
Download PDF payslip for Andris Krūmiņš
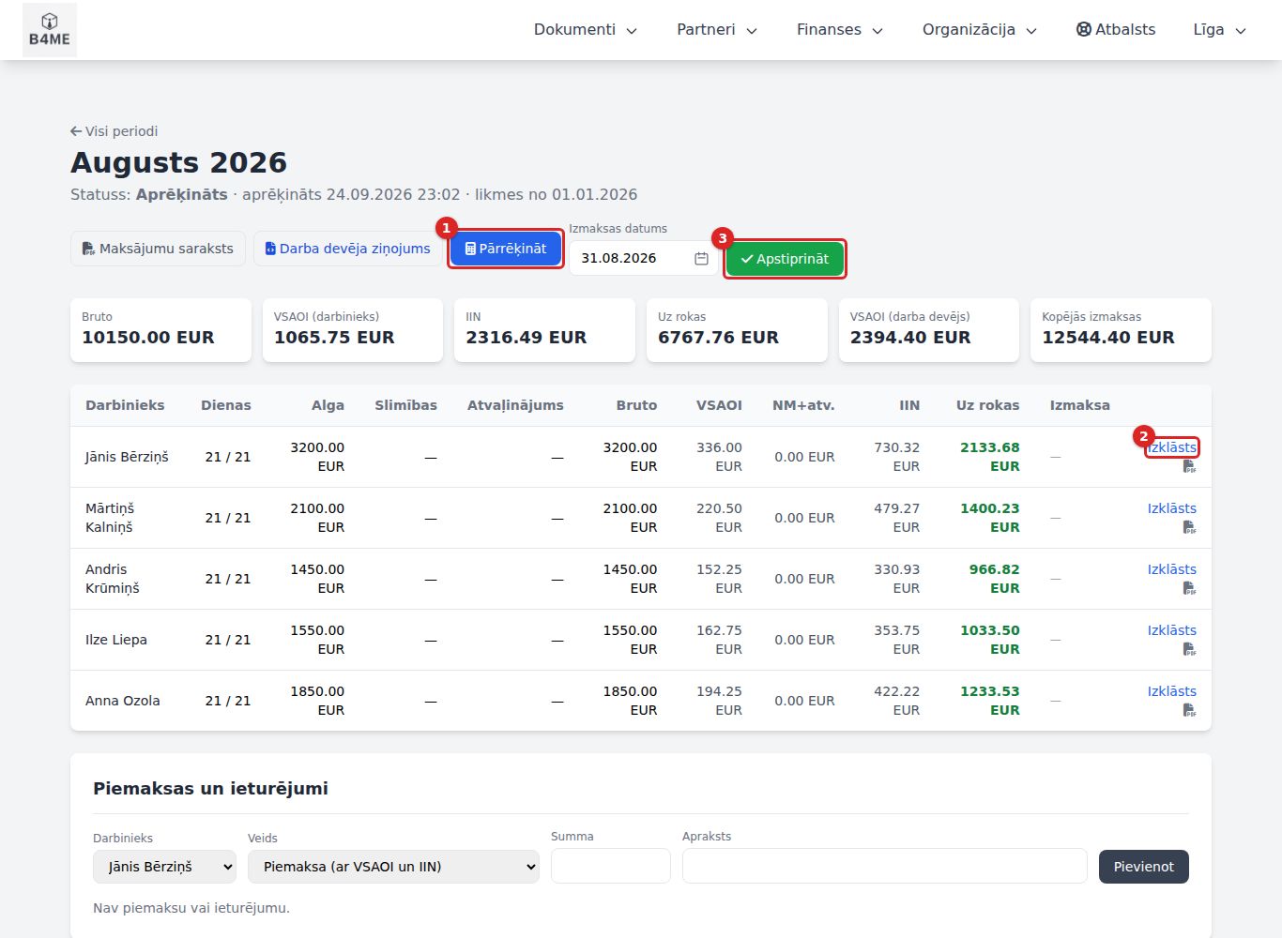pyautogui.click(x=1189, y=588)
